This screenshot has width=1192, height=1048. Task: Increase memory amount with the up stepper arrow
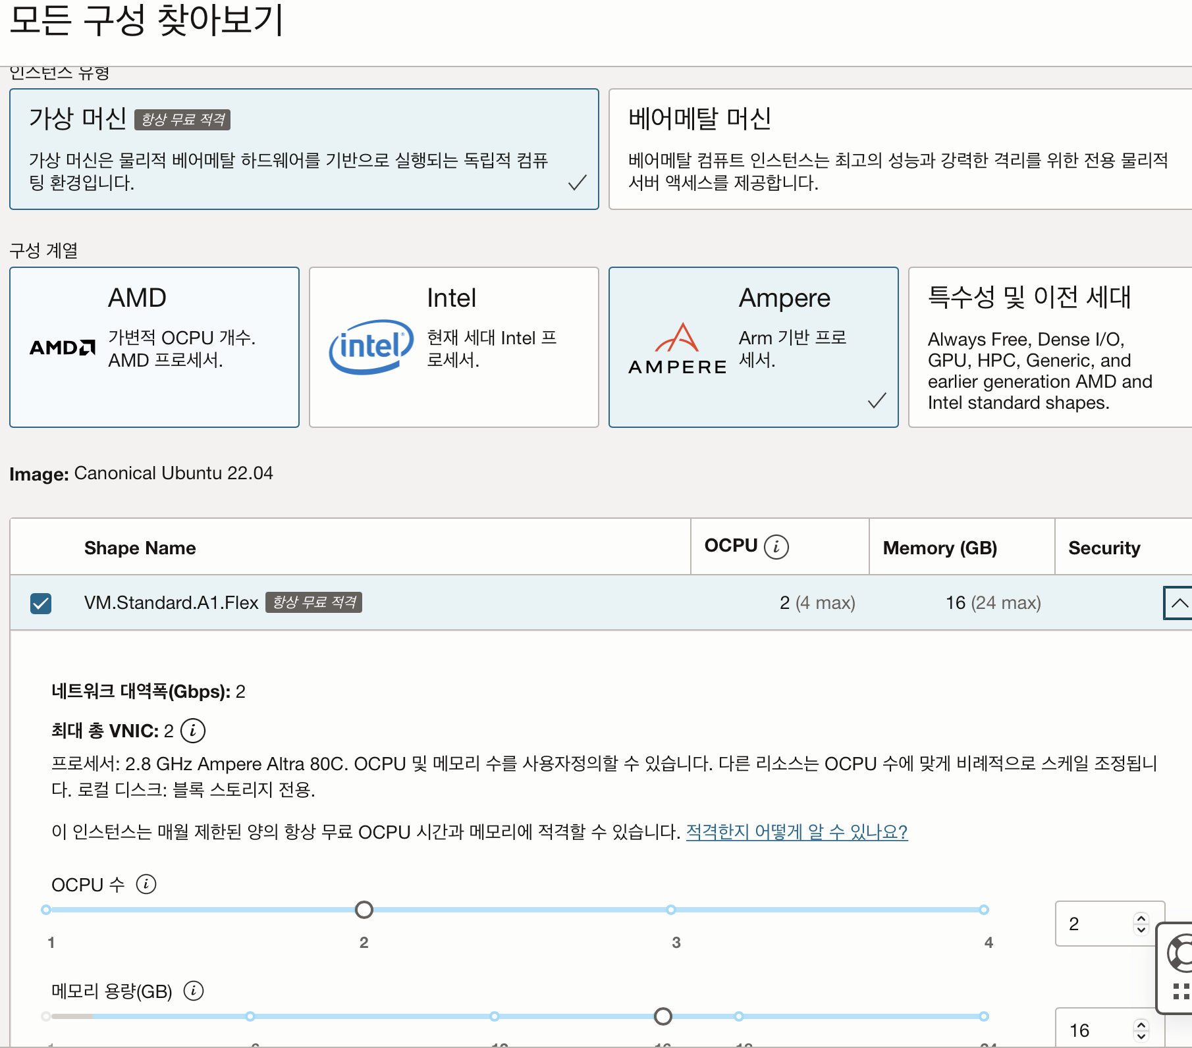tap(1141, 1024)
